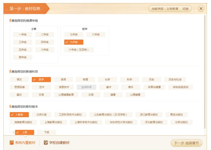Select 历史 subject
The height and width of the screenshot is (150, 211).
tap(152, 79)
